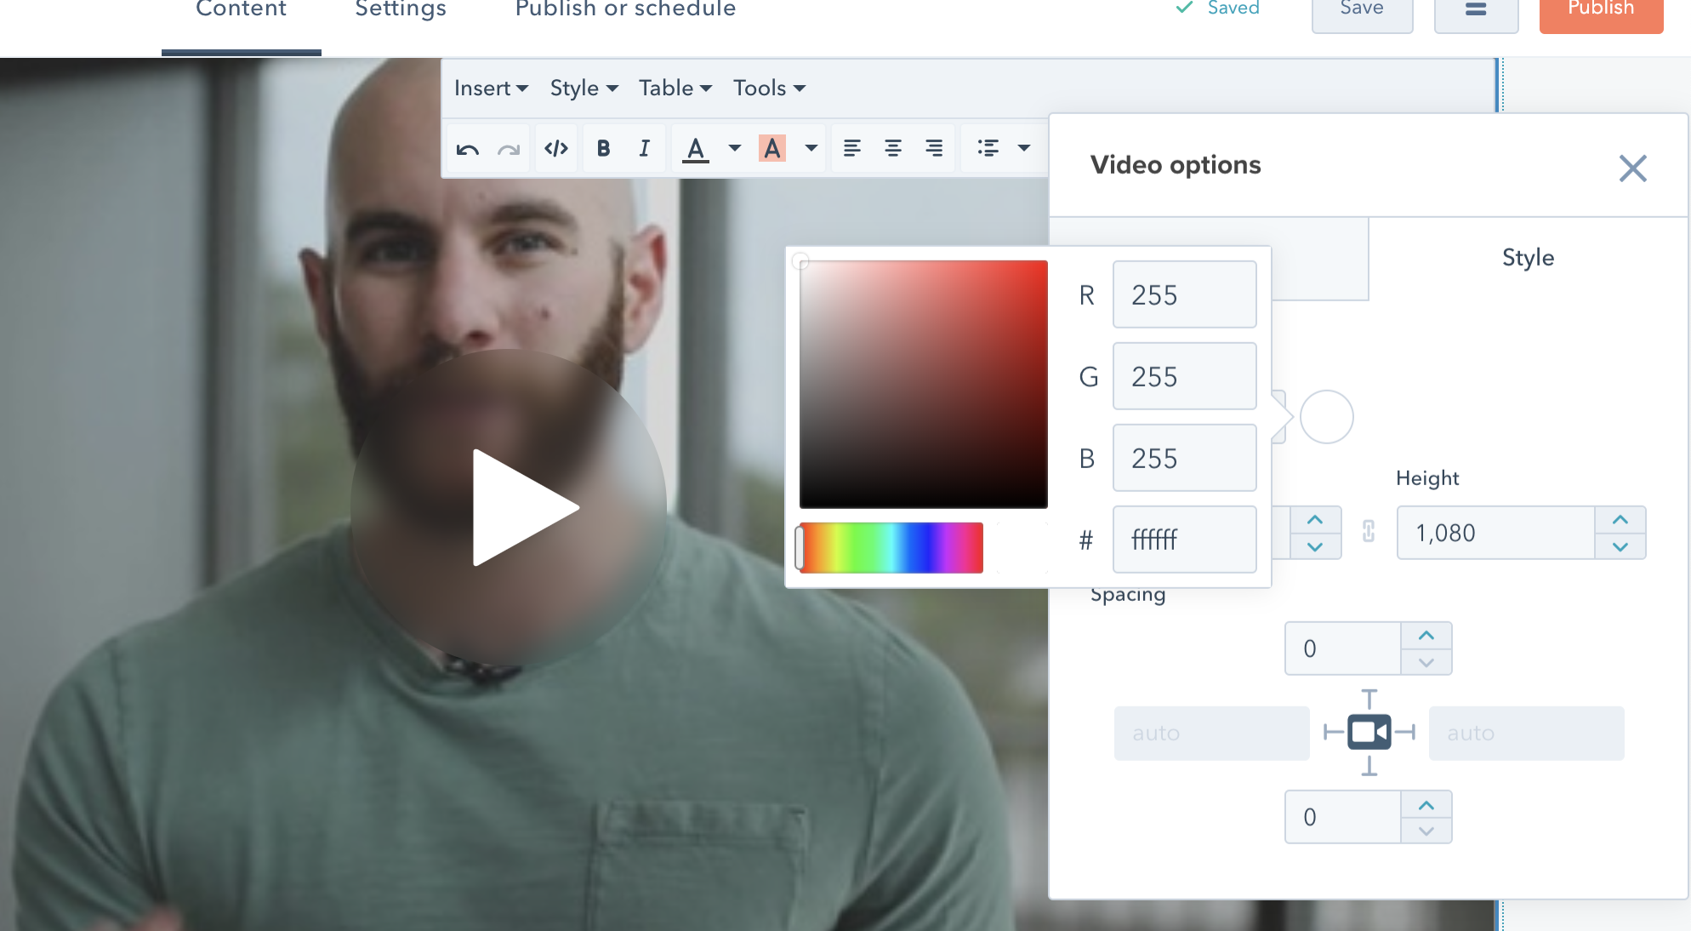Go to Publish or schedule tab
Image resolution: width=1691 pixels, height=931 pixels.
click(625, 10)
